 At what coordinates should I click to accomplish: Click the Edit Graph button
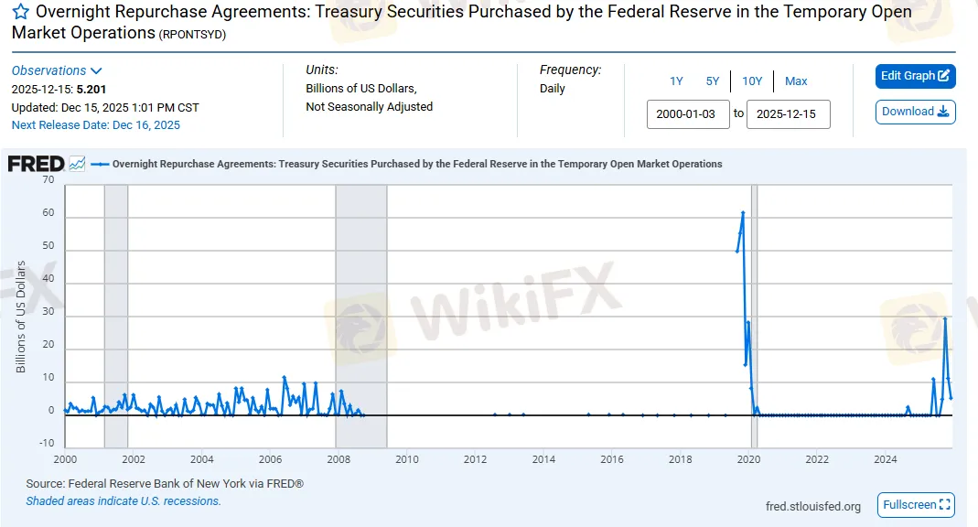915,77
